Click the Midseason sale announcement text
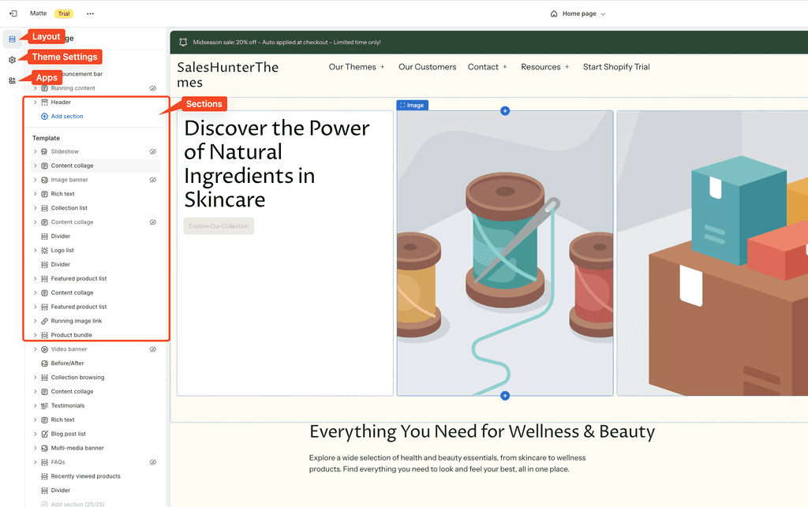The height and width of the screenshot is (507, 808). (287, 43)
